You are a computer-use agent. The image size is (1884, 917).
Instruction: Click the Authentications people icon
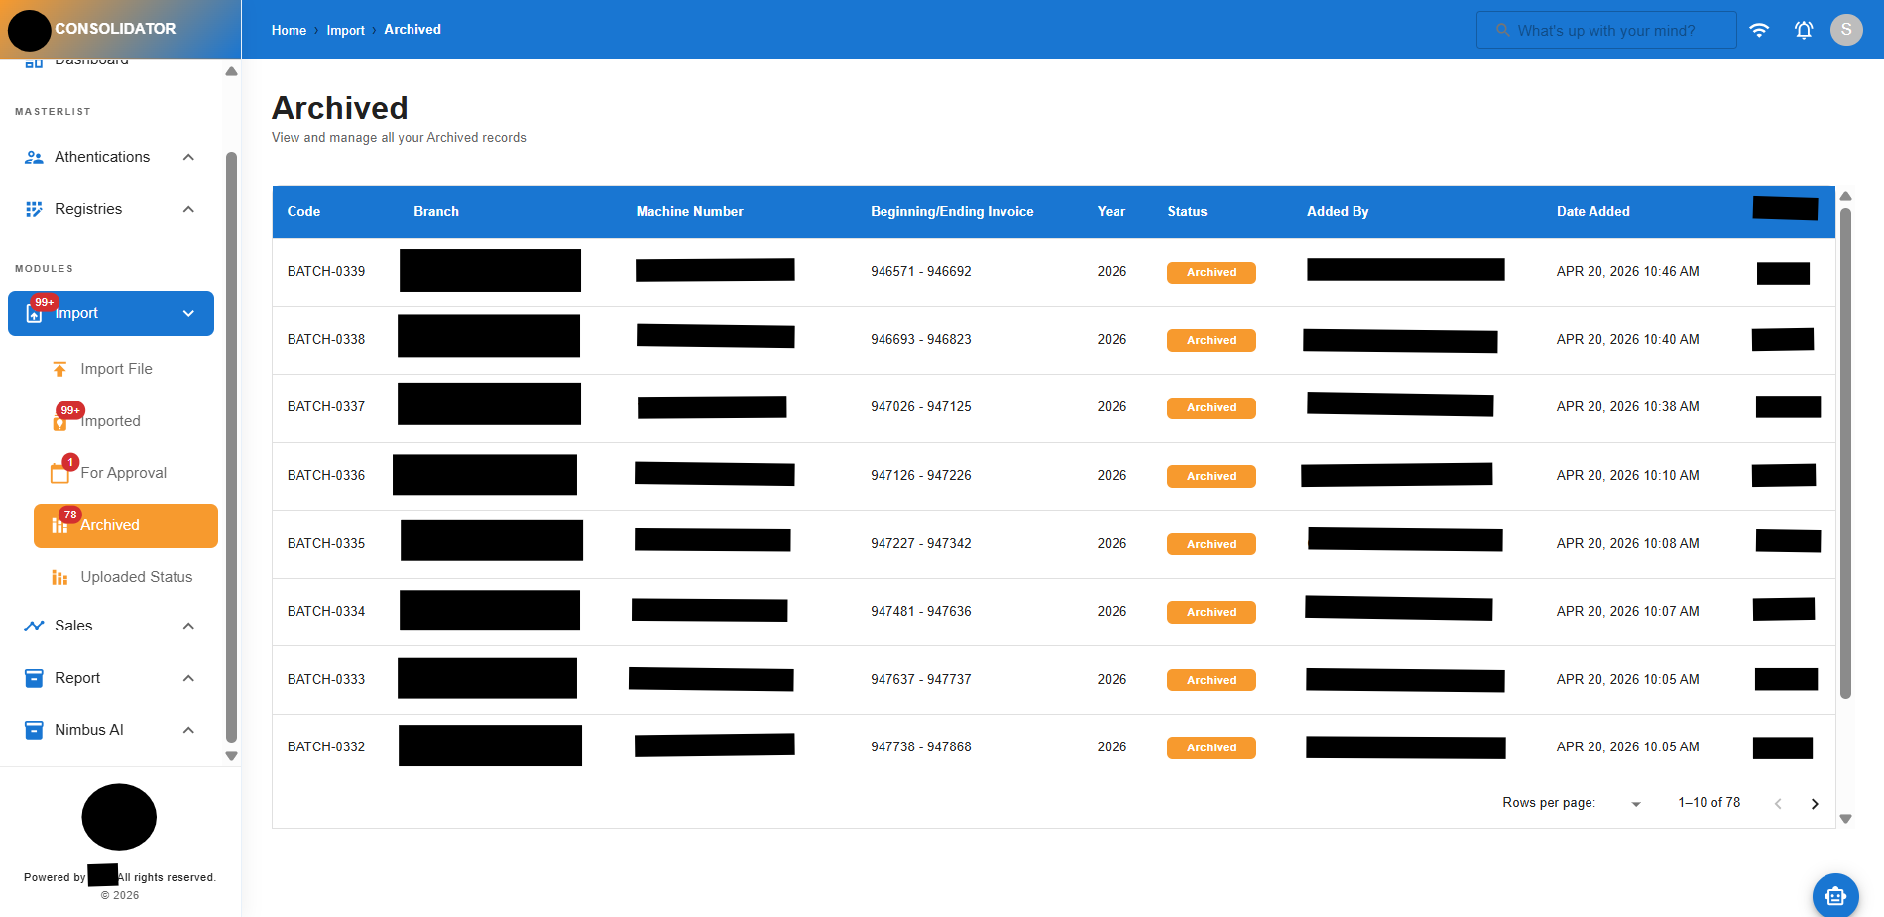coord(33,156)
